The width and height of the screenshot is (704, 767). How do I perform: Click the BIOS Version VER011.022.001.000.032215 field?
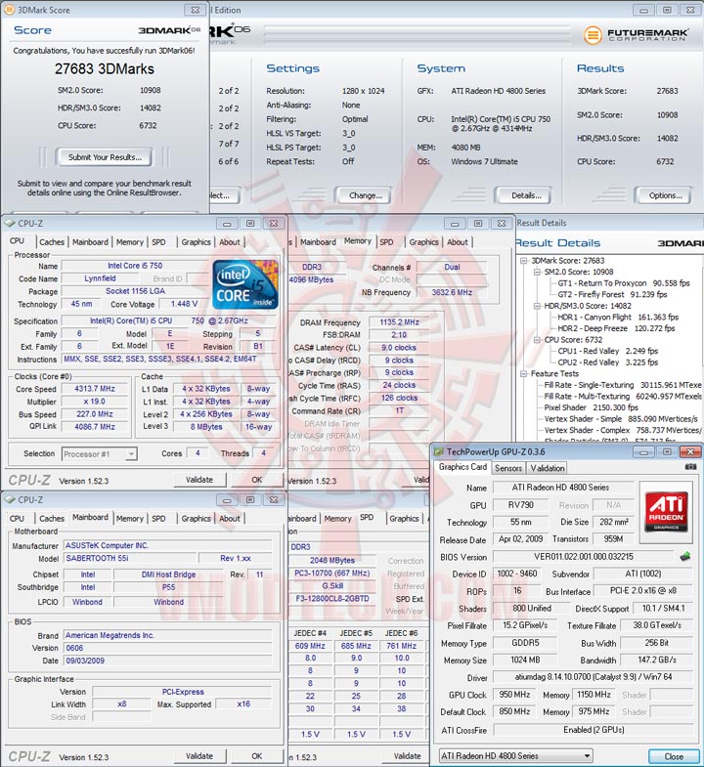click(584, 557)
